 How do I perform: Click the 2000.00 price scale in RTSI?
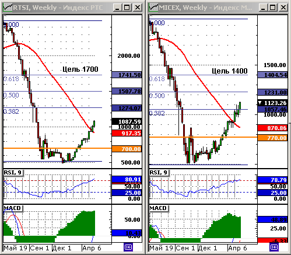pyautogui.click(x=129, y=56)
